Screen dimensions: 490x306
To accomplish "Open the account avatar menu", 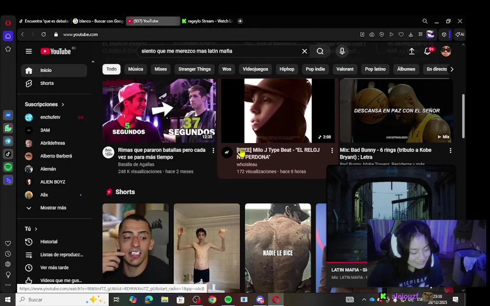I will point(446,51).
